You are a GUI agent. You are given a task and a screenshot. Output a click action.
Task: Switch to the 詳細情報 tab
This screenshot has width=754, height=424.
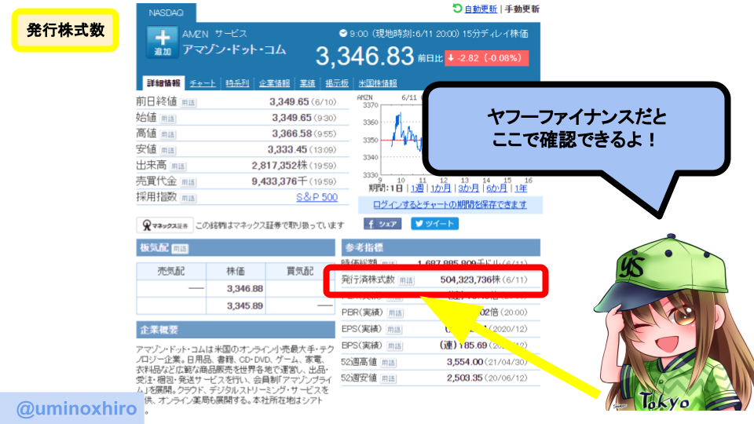[163, 83]
